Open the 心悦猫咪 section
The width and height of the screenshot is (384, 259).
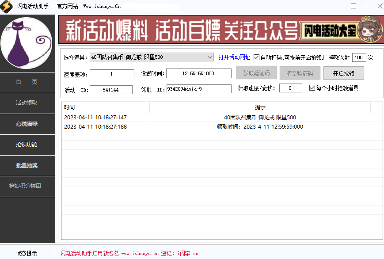(x=27, y=124)
